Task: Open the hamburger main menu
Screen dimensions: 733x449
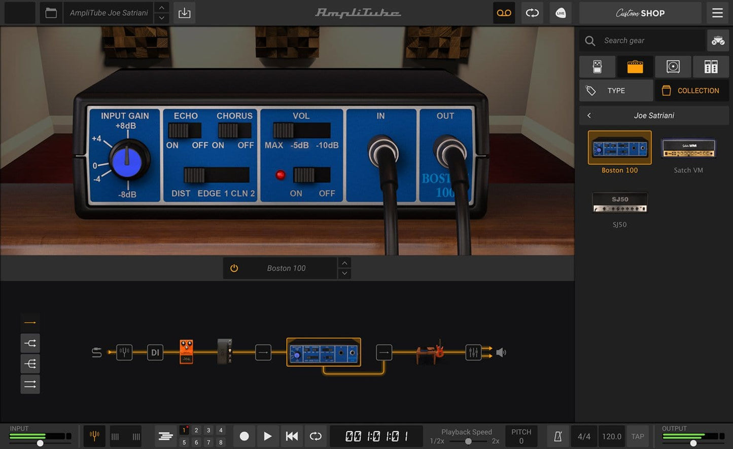Action: click(717, 13)
